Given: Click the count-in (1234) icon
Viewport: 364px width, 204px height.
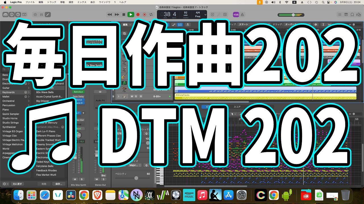Looking at the screenshot, I should tap(236, 14).
